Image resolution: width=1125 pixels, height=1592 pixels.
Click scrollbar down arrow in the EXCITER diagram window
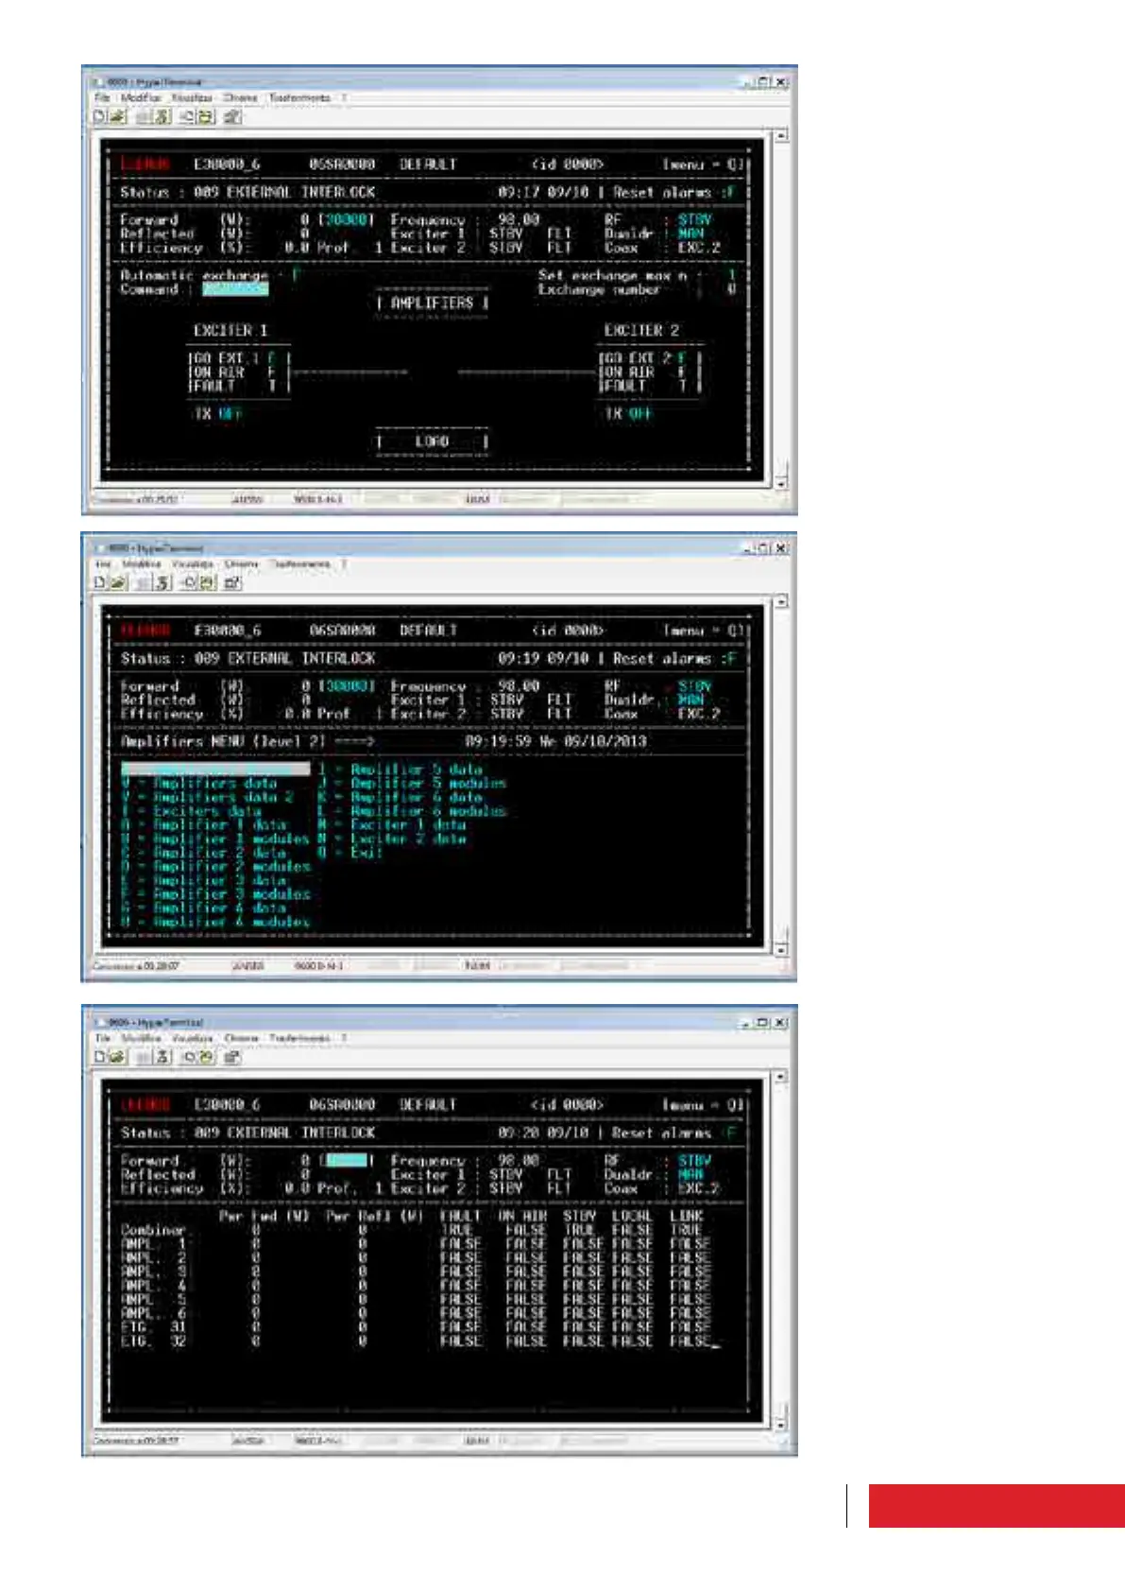pyautogui.click(x=781, y=483)
